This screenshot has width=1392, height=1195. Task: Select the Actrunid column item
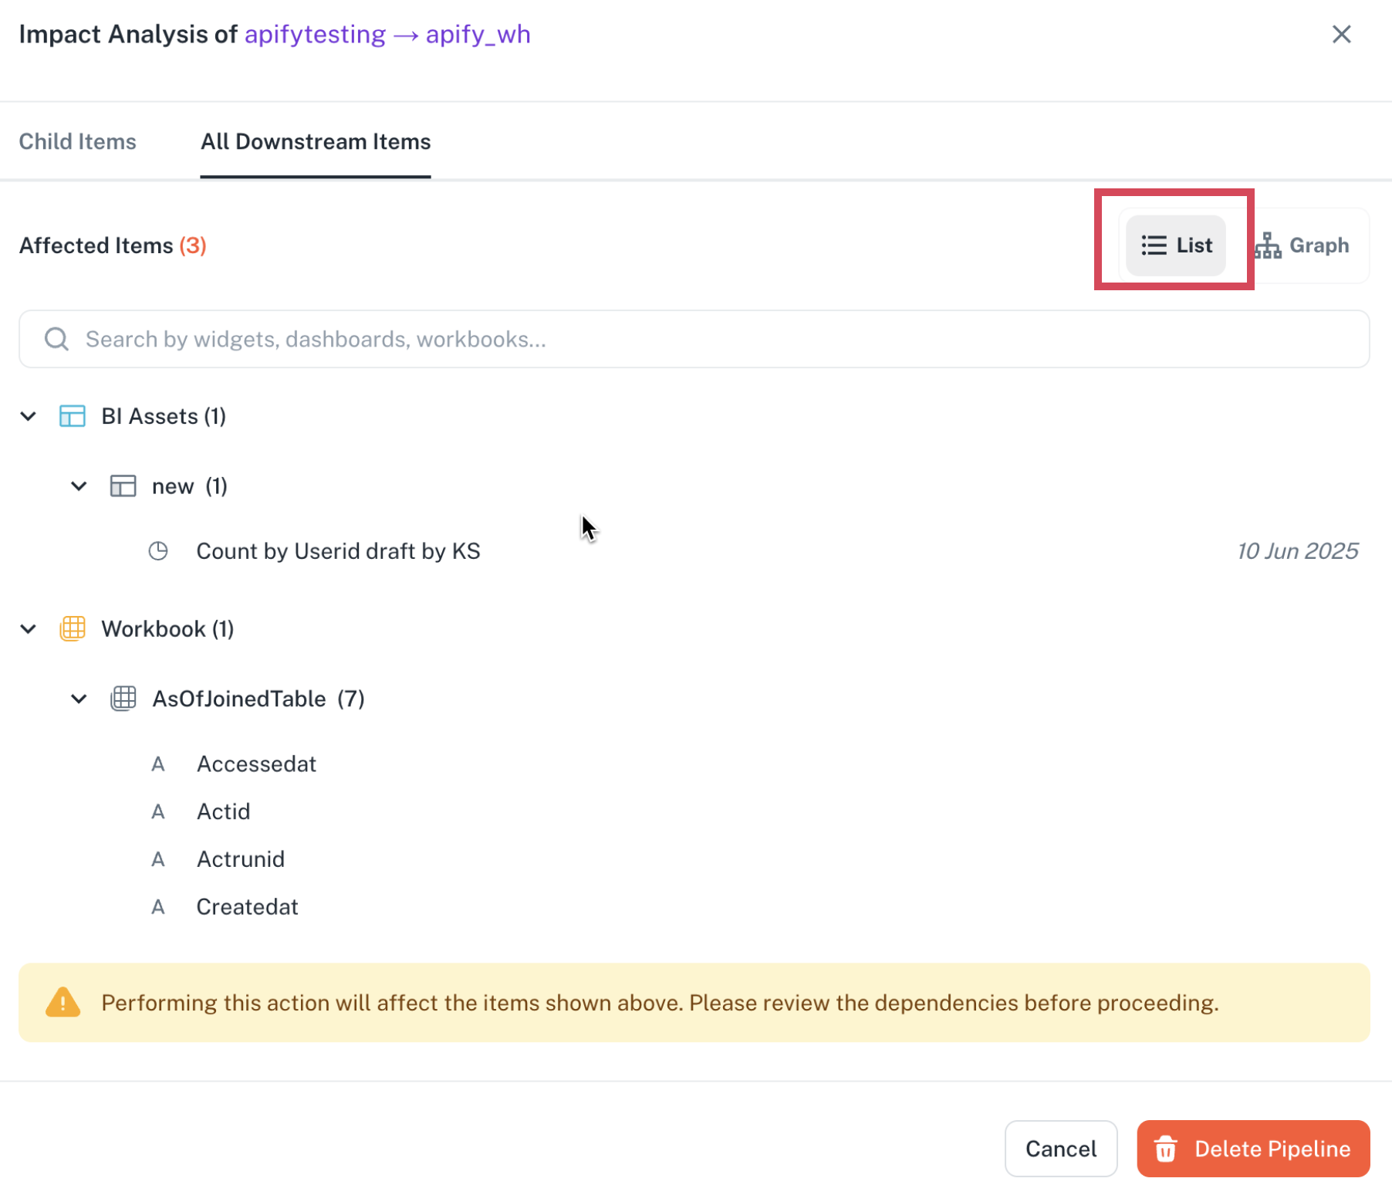(x=241, y=859)
